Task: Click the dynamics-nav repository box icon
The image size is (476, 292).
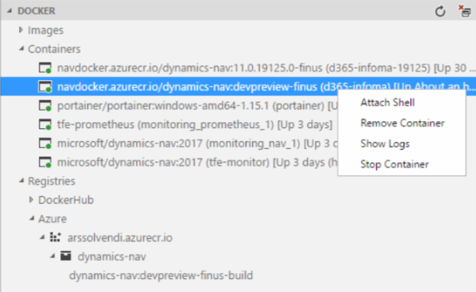Action: [x=66, y=256]
